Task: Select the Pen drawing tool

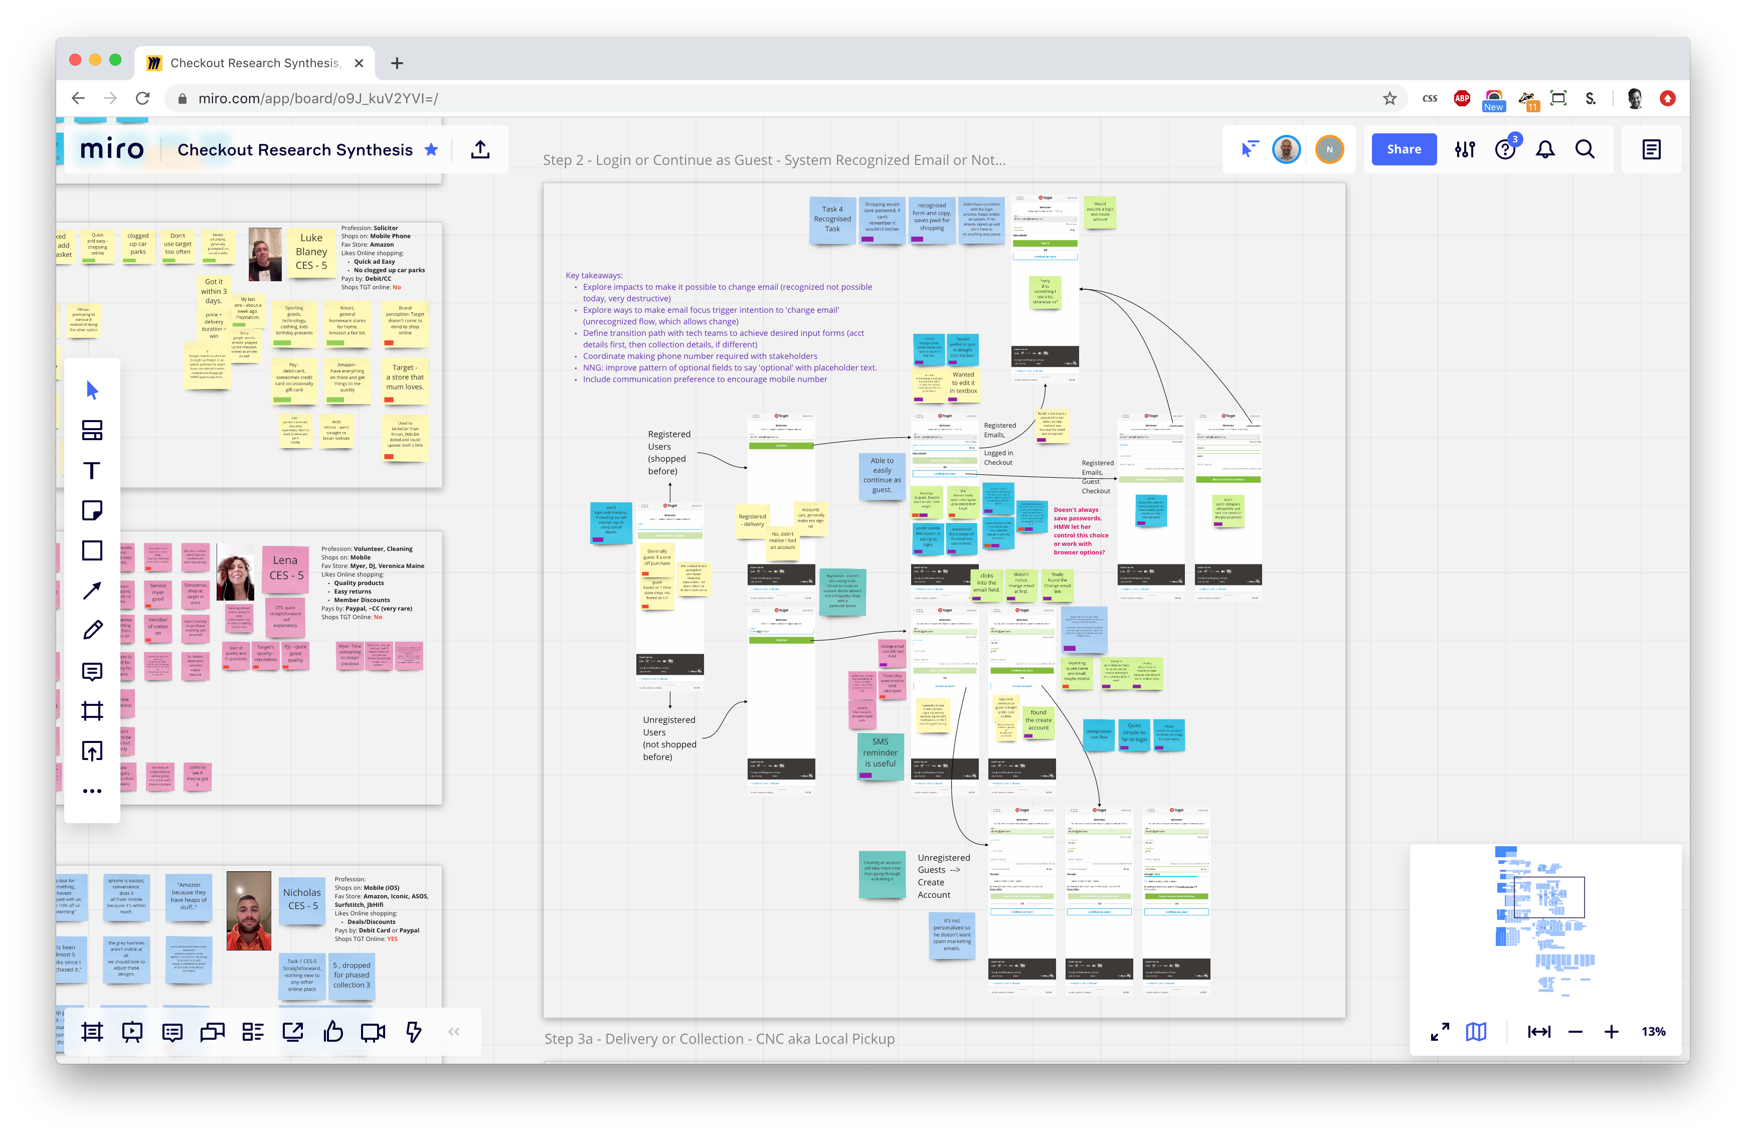Action: (92, 631)
